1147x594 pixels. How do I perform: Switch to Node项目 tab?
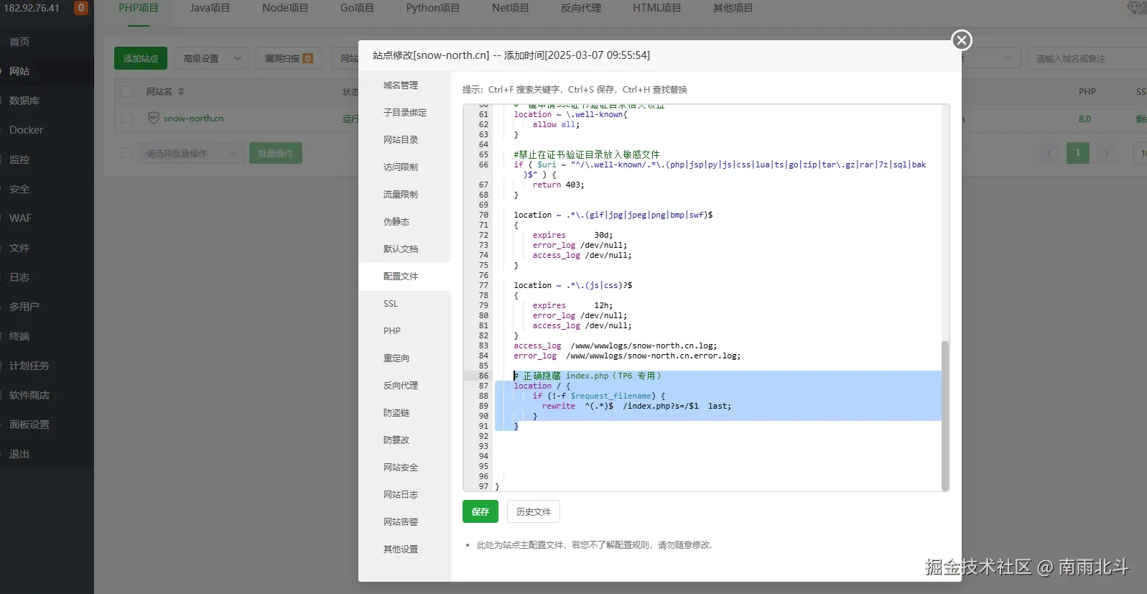[285, 8]
